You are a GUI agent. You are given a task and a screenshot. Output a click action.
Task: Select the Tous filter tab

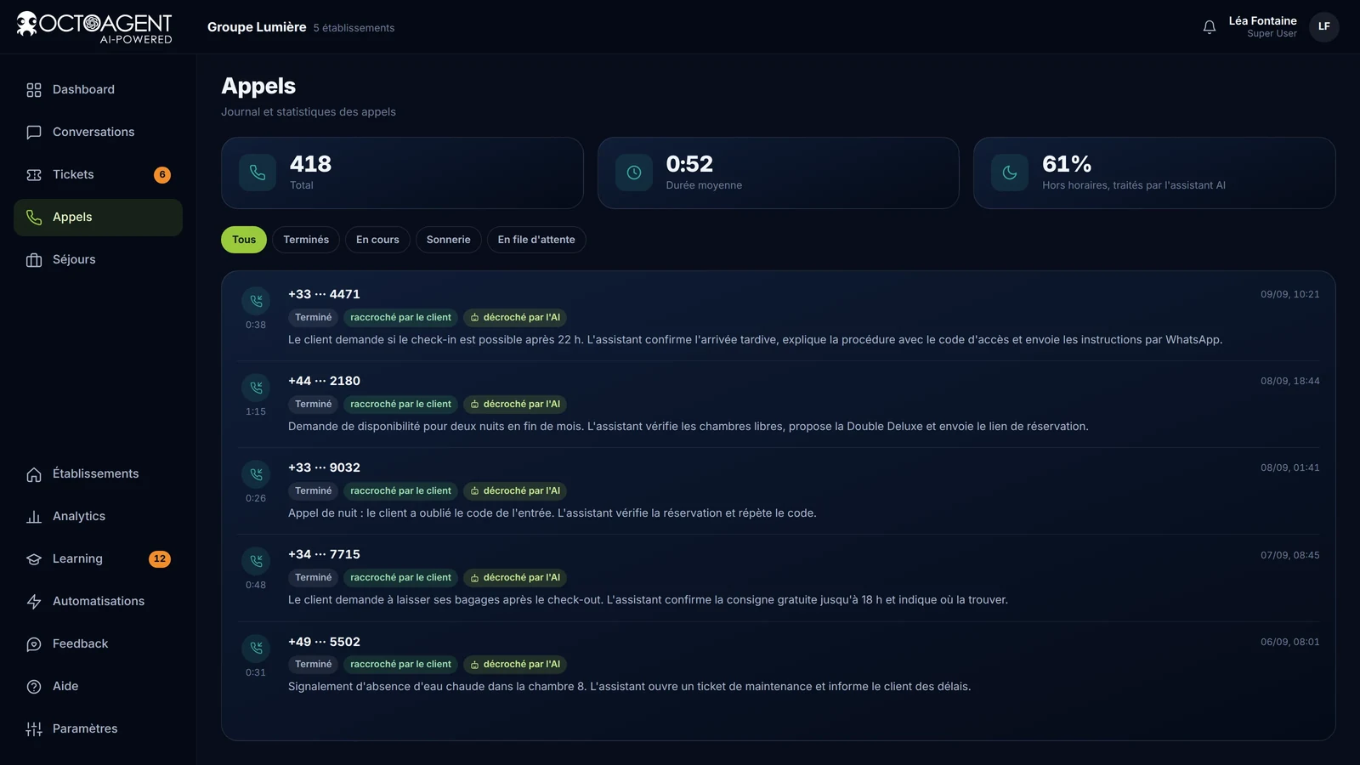pyautogui.click(x=244, y=240)
